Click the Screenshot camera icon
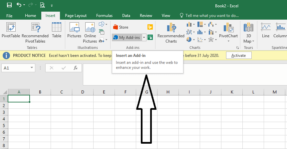 [x=102, y=40]
